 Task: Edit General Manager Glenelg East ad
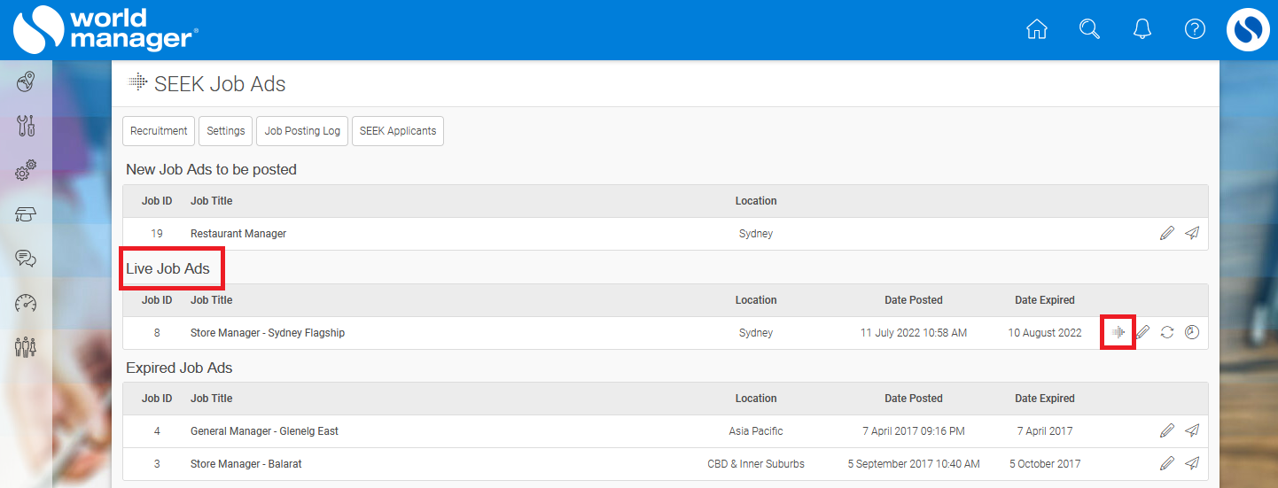pyautogui.click(x=1166, y=431)
